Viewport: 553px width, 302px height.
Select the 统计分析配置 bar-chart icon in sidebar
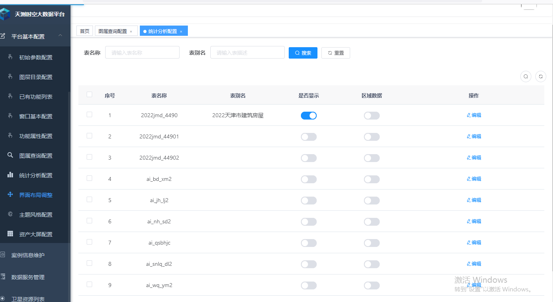coord(10,175)
